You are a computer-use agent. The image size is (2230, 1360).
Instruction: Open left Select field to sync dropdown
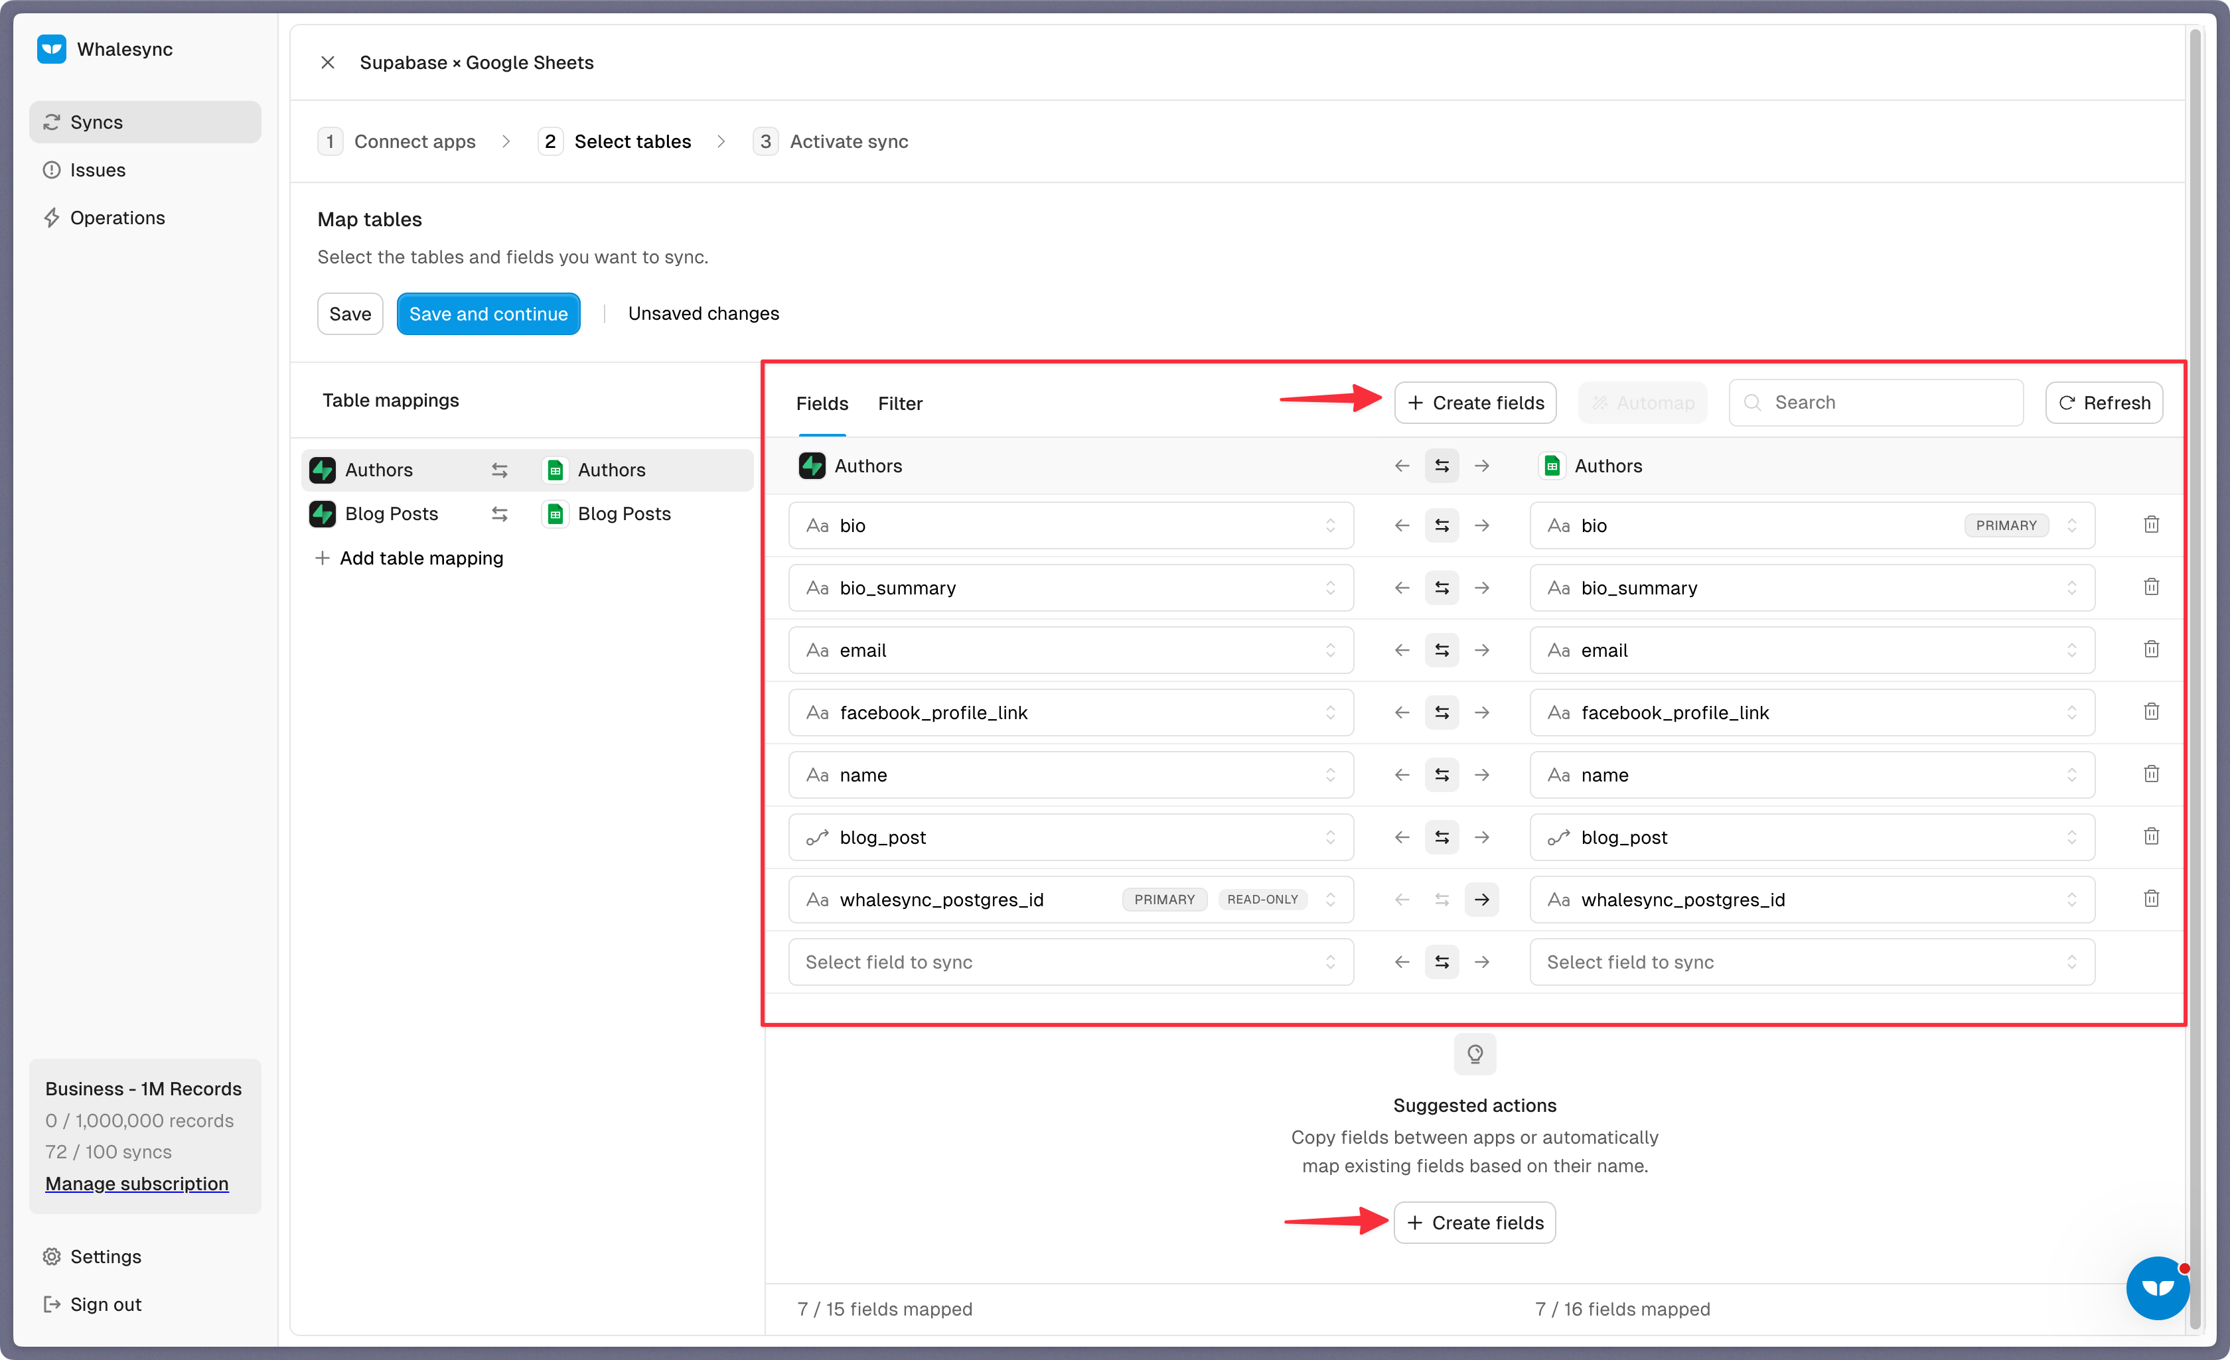click(1071, 963)
